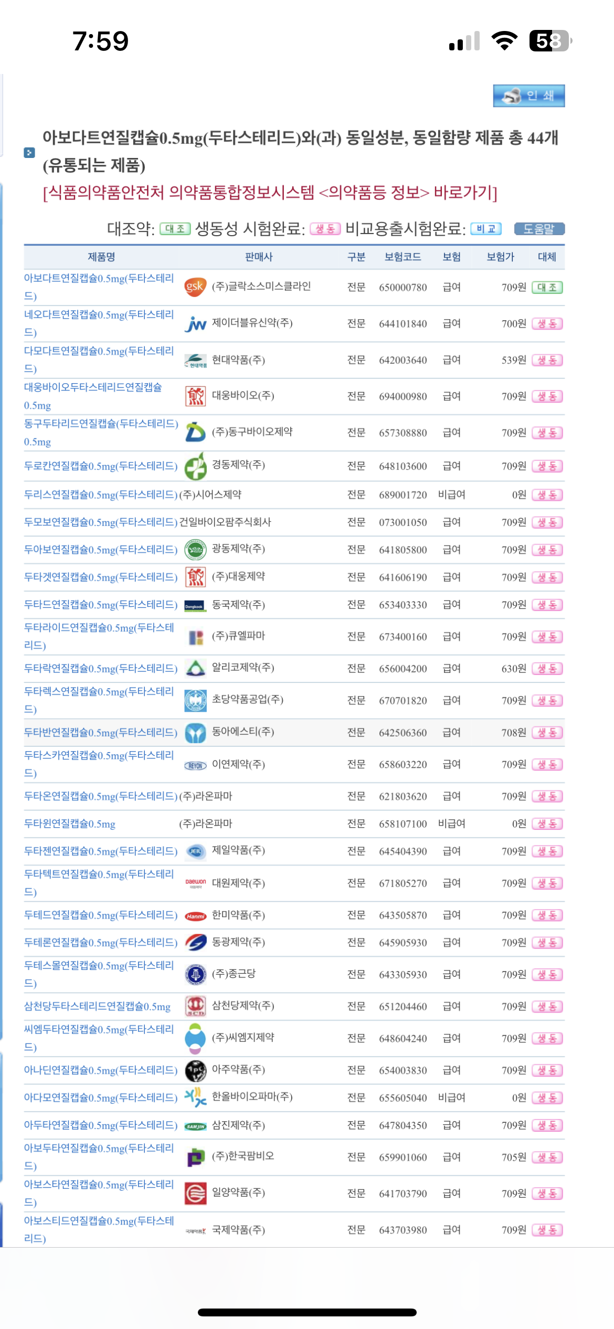Click the 비급여 status in 두리스 row
Viewport: 614px width, 1329px height.
(x=452, y=494)
